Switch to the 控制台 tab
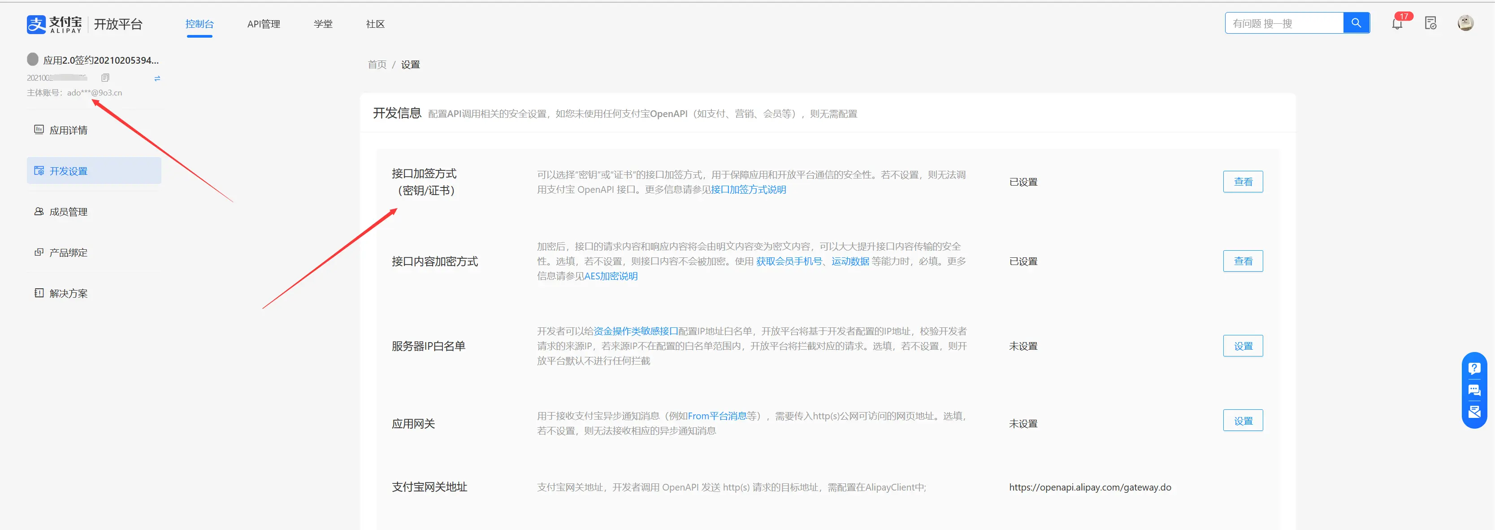Screen dimensions: 1495x530 199,24
